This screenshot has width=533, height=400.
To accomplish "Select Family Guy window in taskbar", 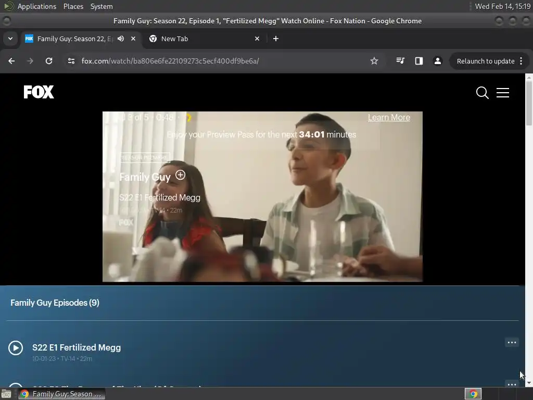I will [62, 394].
